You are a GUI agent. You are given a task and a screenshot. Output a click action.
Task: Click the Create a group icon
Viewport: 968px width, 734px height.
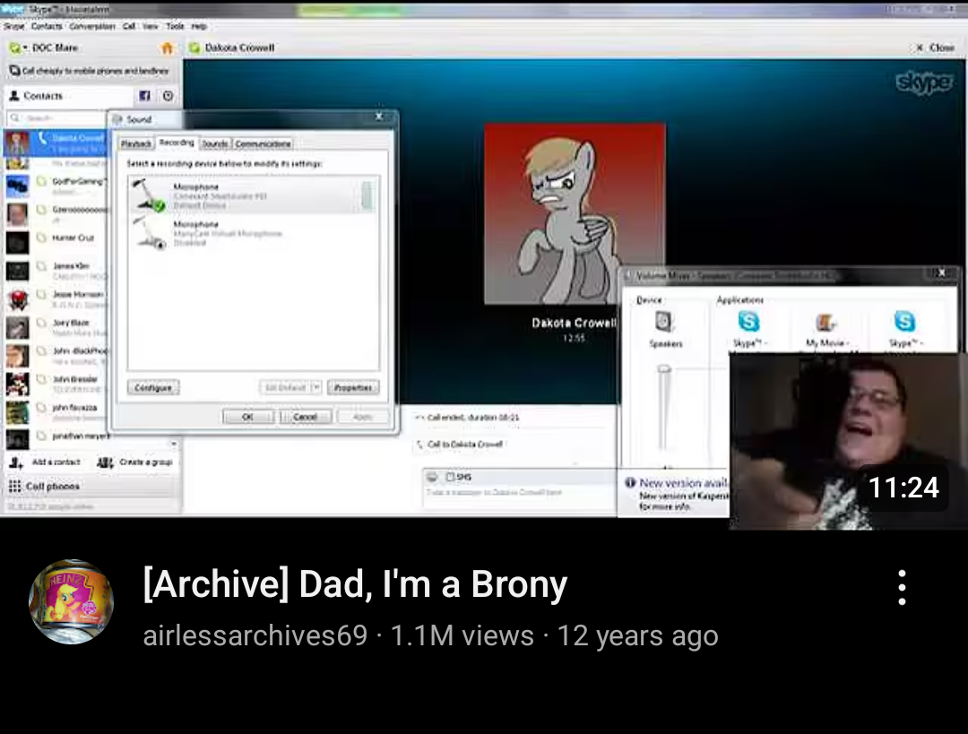coord(105,462)
